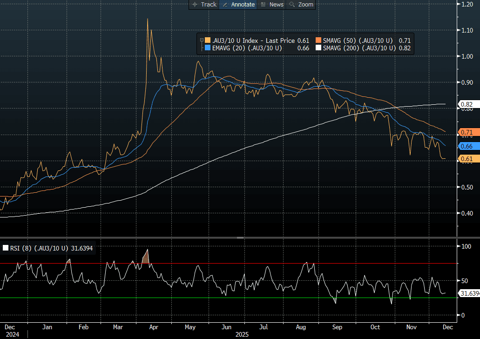Click the panel divider between chart and RSI
Viewport: 480px width, 339px height.
(x=240, y=237)
